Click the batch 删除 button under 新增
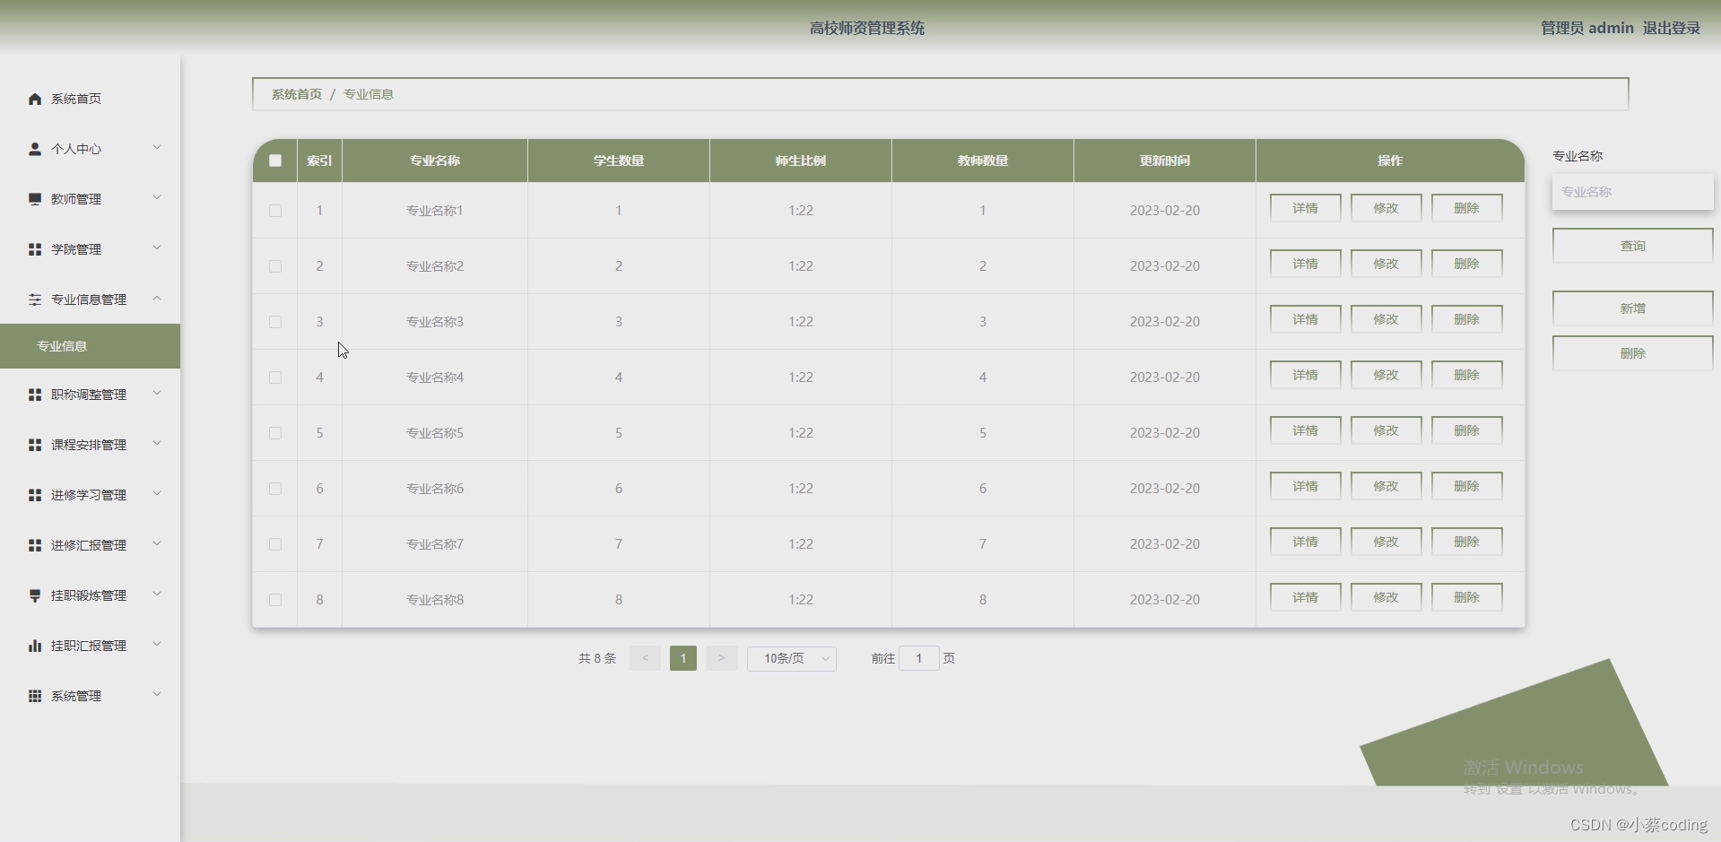The image size is (1721, 842). 1632,353
